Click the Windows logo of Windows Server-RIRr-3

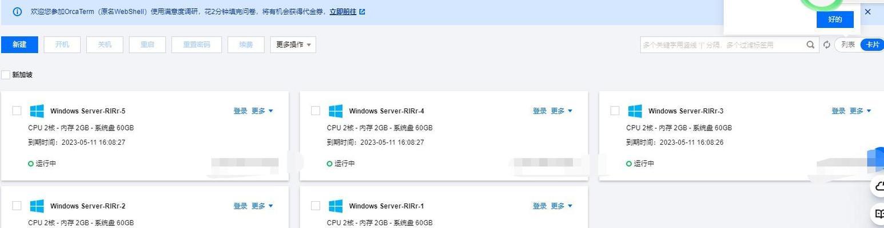point(635,111)
